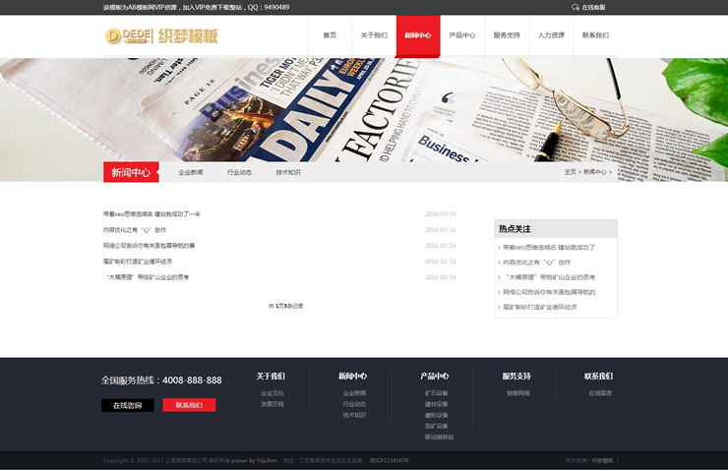Go to 服务支持 in the navigation
The image size is (728, 471).
click(507, 35)
